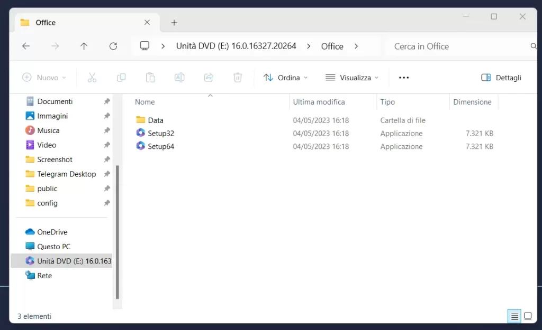The width and height of the screenshot is (542, 330).
Task: Unpin Immagini using its pin icon
Action: point(107,116)
